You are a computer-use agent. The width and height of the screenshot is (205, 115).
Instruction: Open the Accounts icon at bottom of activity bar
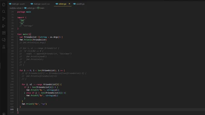(x=4, y=114)
